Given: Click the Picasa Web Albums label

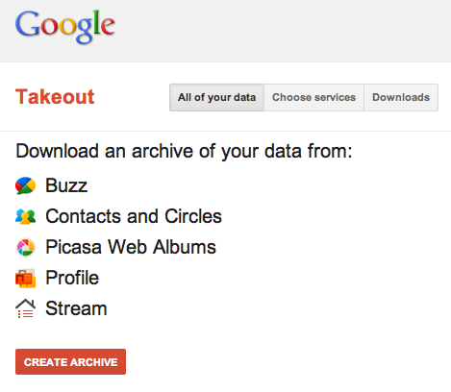Looking at the screenshot, I should 131,247.
